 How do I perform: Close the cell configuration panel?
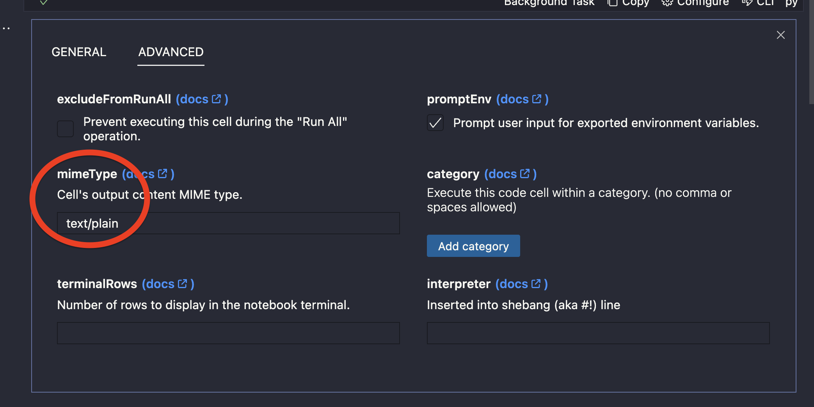click(780, 35)
